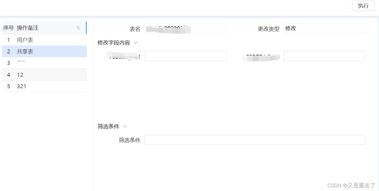Click the first field input under 修改字段内容
The image size is (379, 191).
[x=185, y=56]
